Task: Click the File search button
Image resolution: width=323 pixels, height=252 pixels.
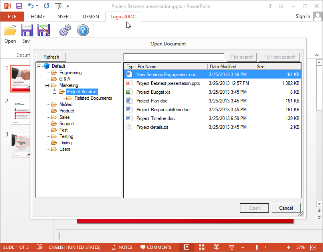Action: (x=242, y=57)
